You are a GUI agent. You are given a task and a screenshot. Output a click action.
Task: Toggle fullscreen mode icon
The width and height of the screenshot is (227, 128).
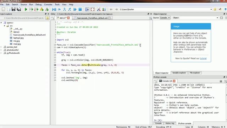point(93,9)
